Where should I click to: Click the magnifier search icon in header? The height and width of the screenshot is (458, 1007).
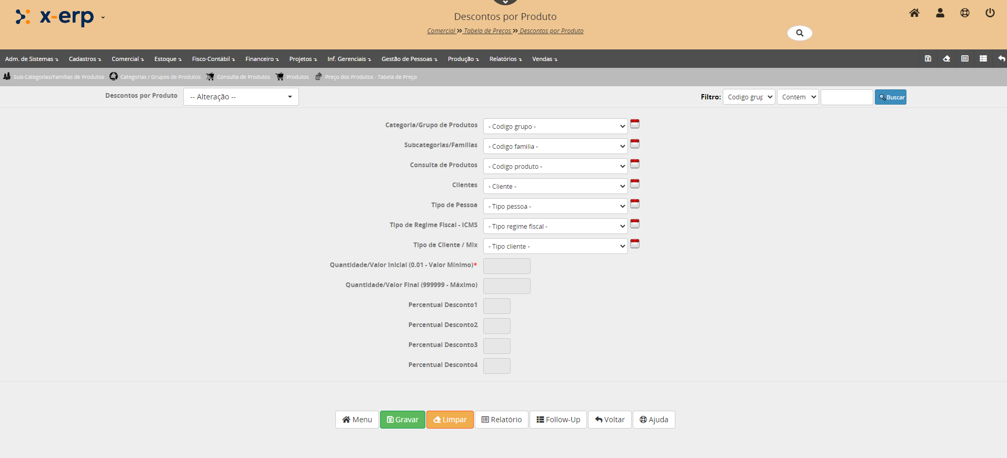tap(800, 33)
